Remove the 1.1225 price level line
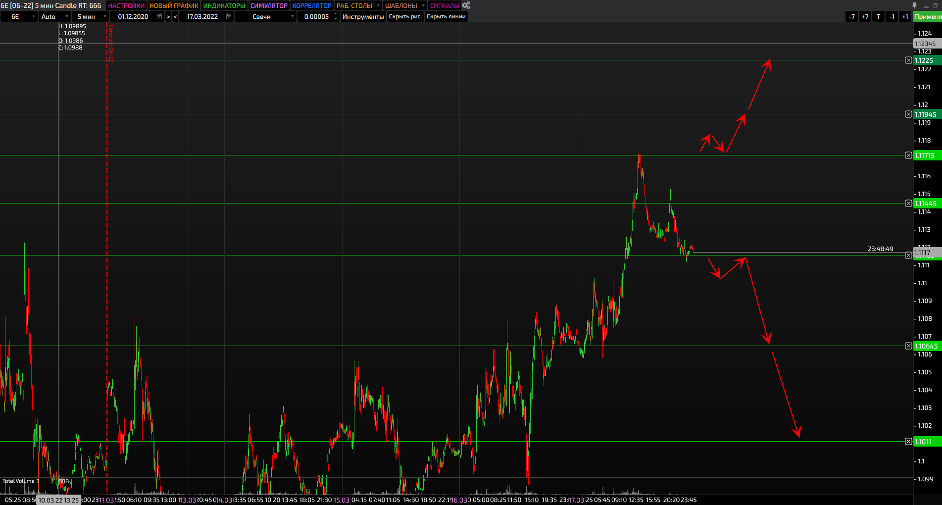Screen dimensions: 942x505 click(908, 60)
